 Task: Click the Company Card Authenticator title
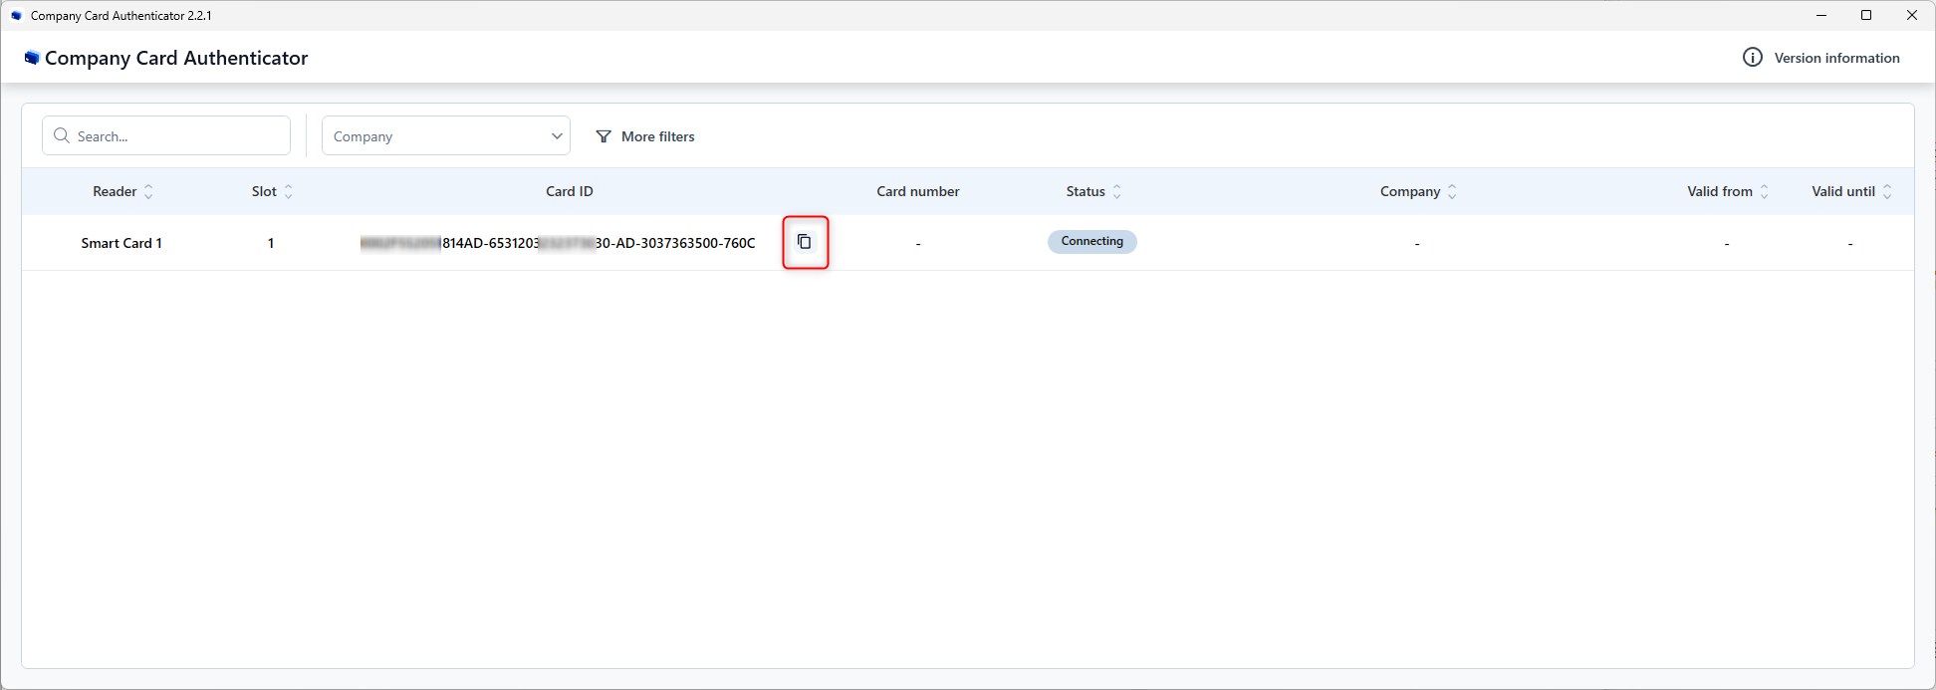click(176, 58)
